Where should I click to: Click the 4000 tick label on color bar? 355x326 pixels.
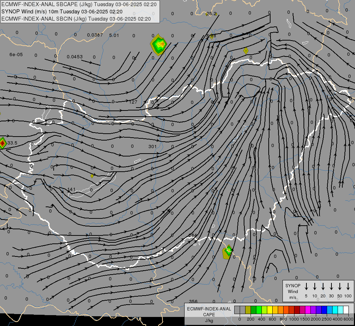click(338, 319)
